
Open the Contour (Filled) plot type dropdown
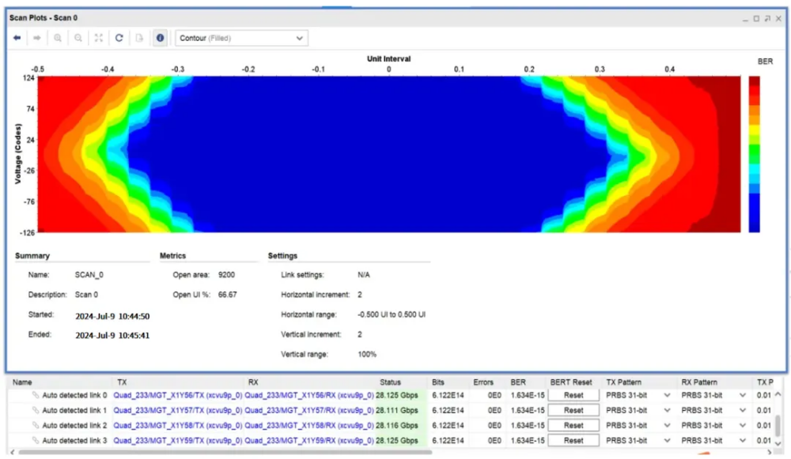pyautogui.click(x=241, y=38)
